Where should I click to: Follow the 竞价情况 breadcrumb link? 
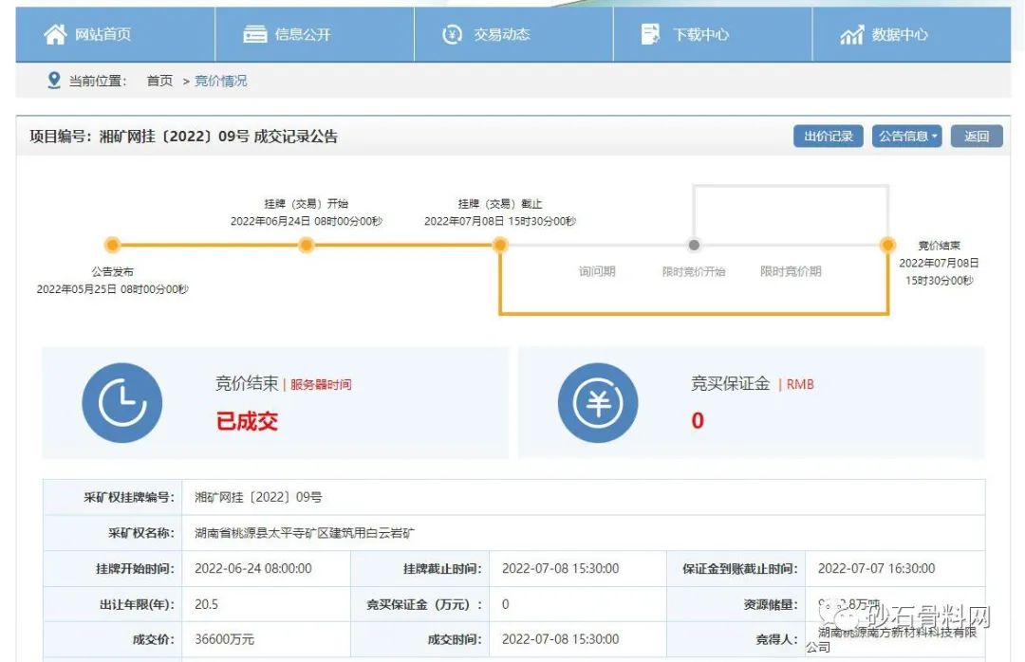[x=221, y=82]
